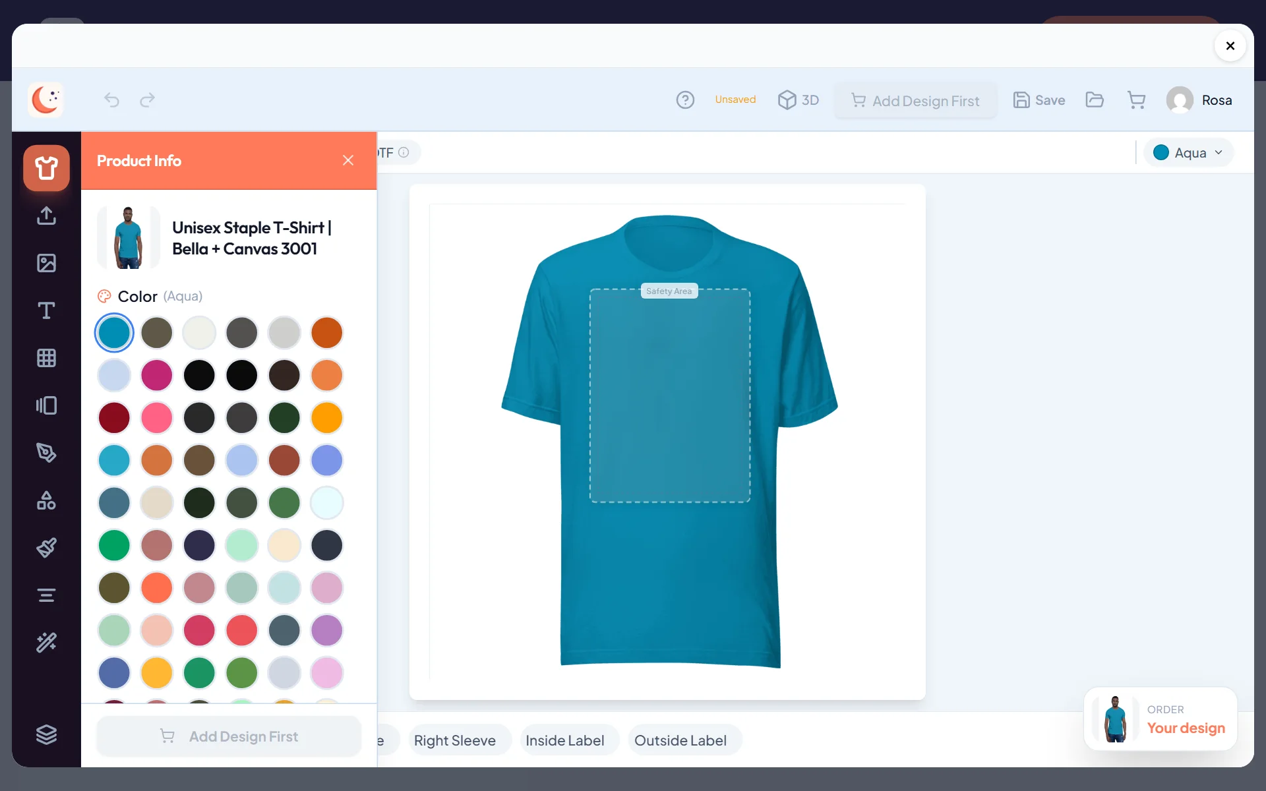Click header Add Design First button
Screen dimensions: 1266x791
click(x=915, y=101)
